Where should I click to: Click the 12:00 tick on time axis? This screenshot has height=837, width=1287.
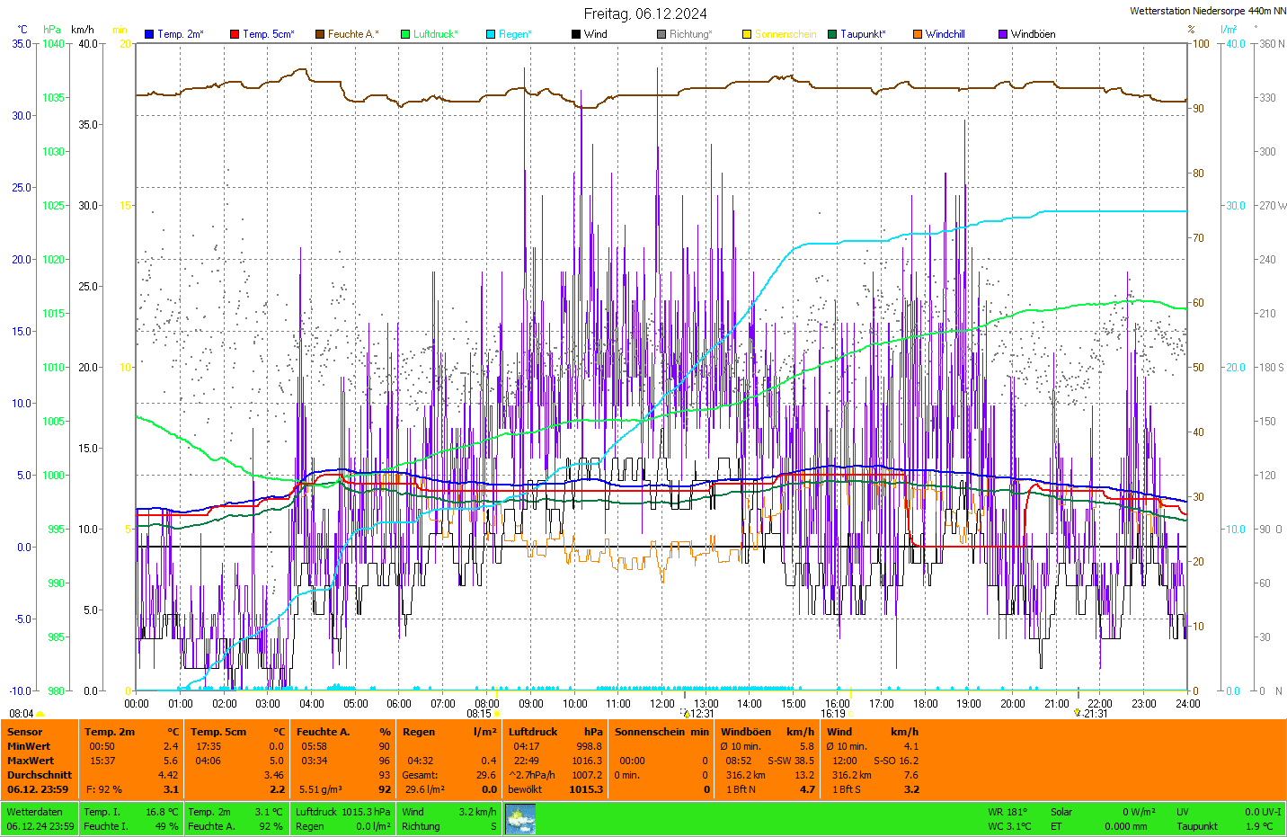[662, 704]
